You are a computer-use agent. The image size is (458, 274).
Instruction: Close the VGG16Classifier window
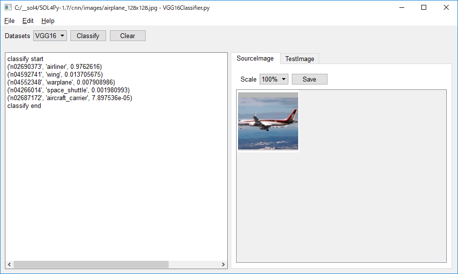click(446, 8)
